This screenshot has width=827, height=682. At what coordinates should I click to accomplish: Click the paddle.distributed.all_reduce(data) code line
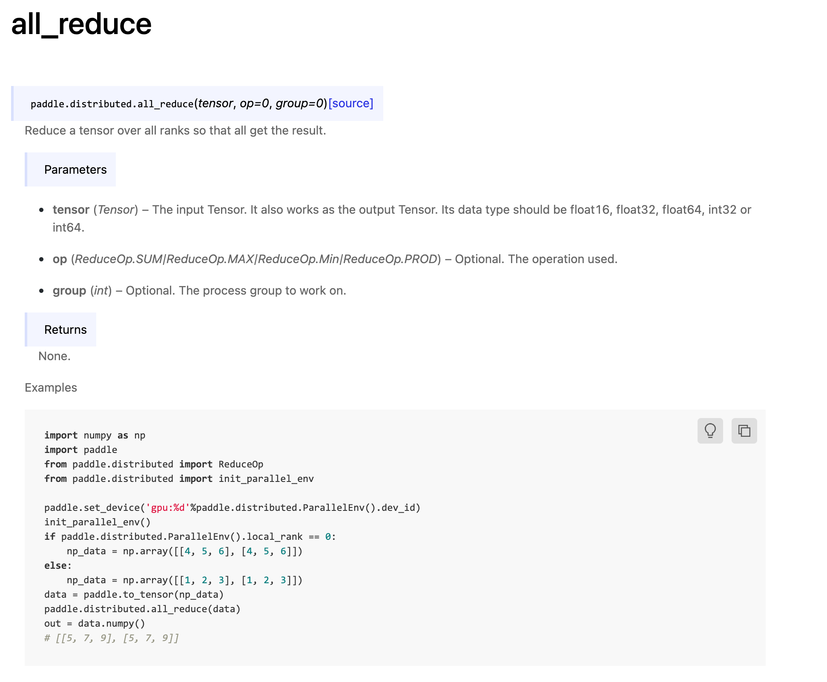pyautogui.click(x=142, y=609)
